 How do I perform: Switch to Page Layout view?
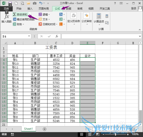[x=90, y=134]
